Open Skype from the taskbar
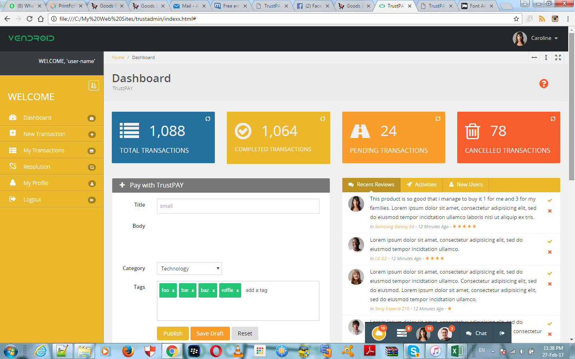 tap(414, 351)
